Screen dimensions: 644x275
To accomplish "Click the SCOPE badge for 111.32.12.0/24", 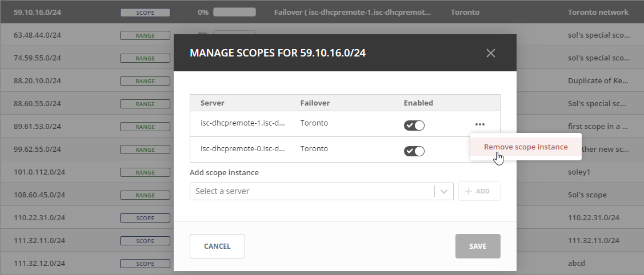I will [x=145, y=264].
